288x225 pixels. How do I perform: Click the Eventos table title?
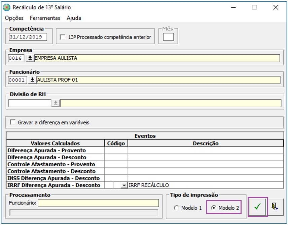(145, 136)
